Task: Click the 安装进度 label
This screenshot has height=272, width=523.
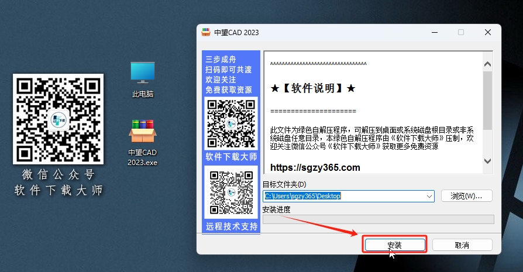Action: (x=277, y=209)
